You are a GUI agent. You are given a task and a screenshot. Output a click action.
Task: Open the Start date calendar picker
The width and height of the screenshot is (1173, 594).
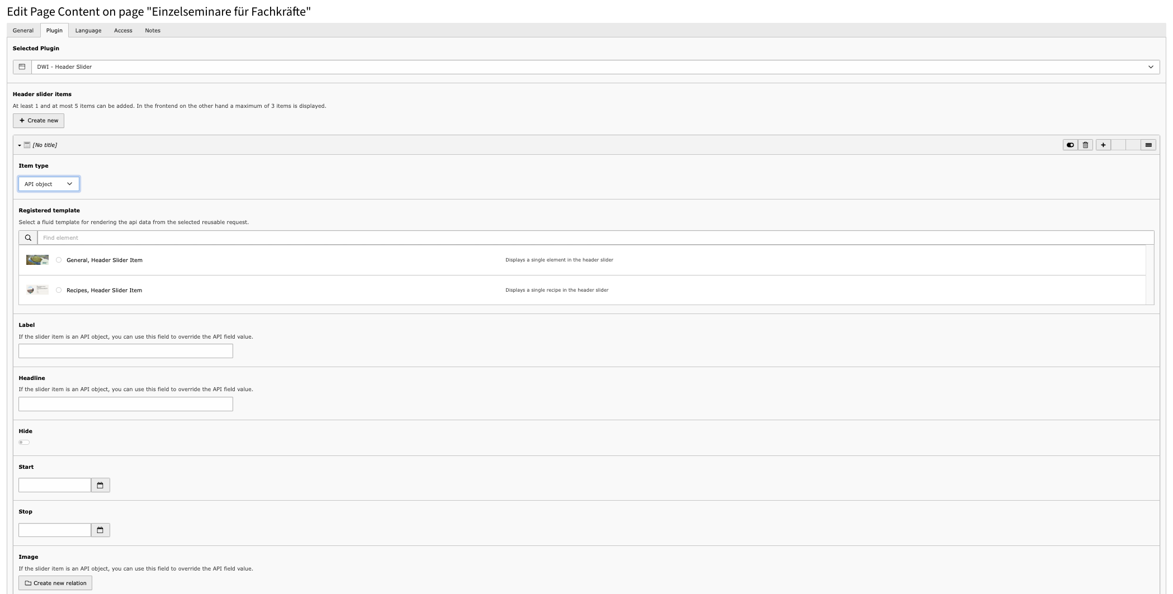(101, 485)
